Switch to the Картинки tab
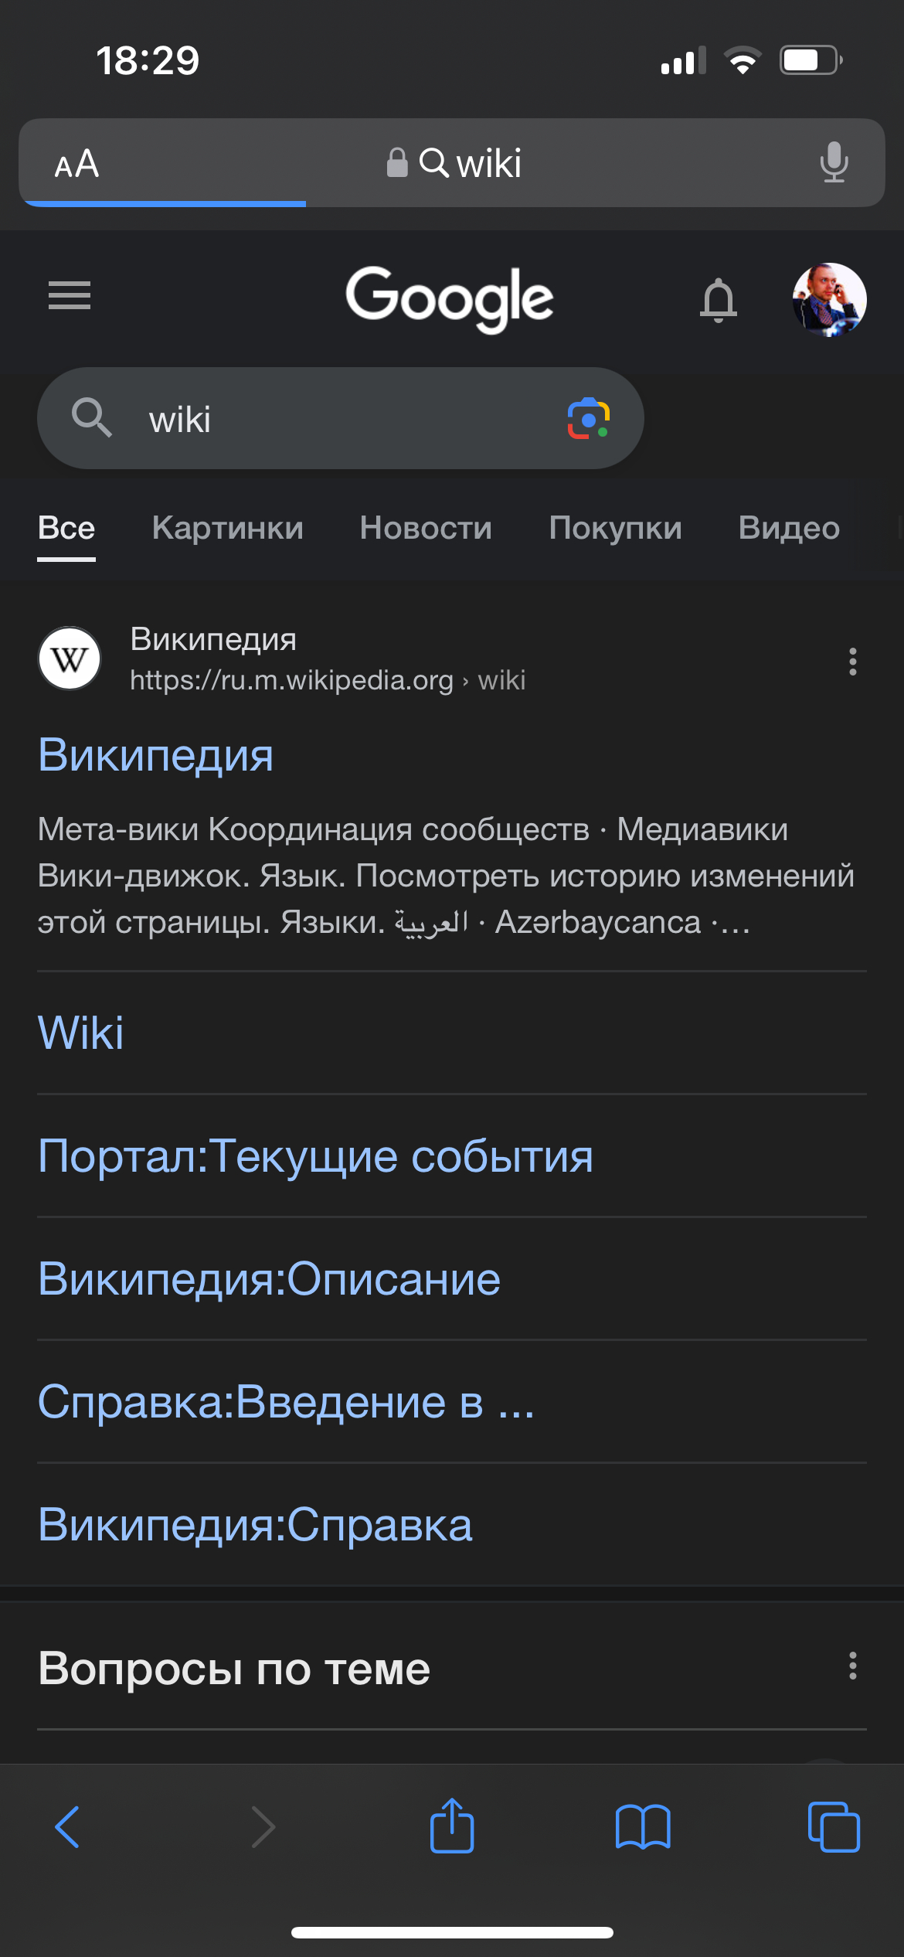This screenshot has height=1957, width=904. click(x=228, y=528)
